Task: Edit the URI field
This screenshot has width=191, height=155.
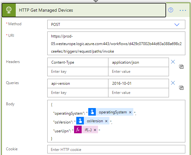Action: [116, 43]
